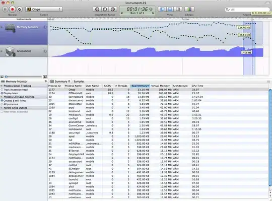Toggle the left instruments pane view button
Image resolution: width=272 pixels, height=201 pixels.
[162, 9]
